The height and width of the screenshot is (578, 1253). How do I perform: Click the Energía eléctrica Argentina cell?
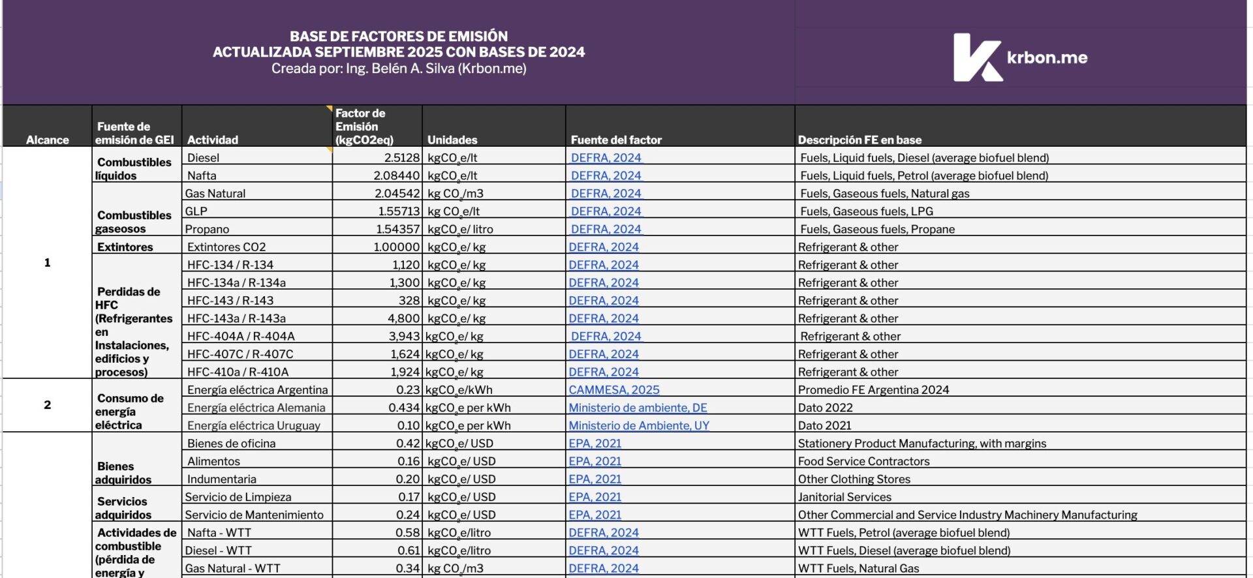click(x=257, y=389)
